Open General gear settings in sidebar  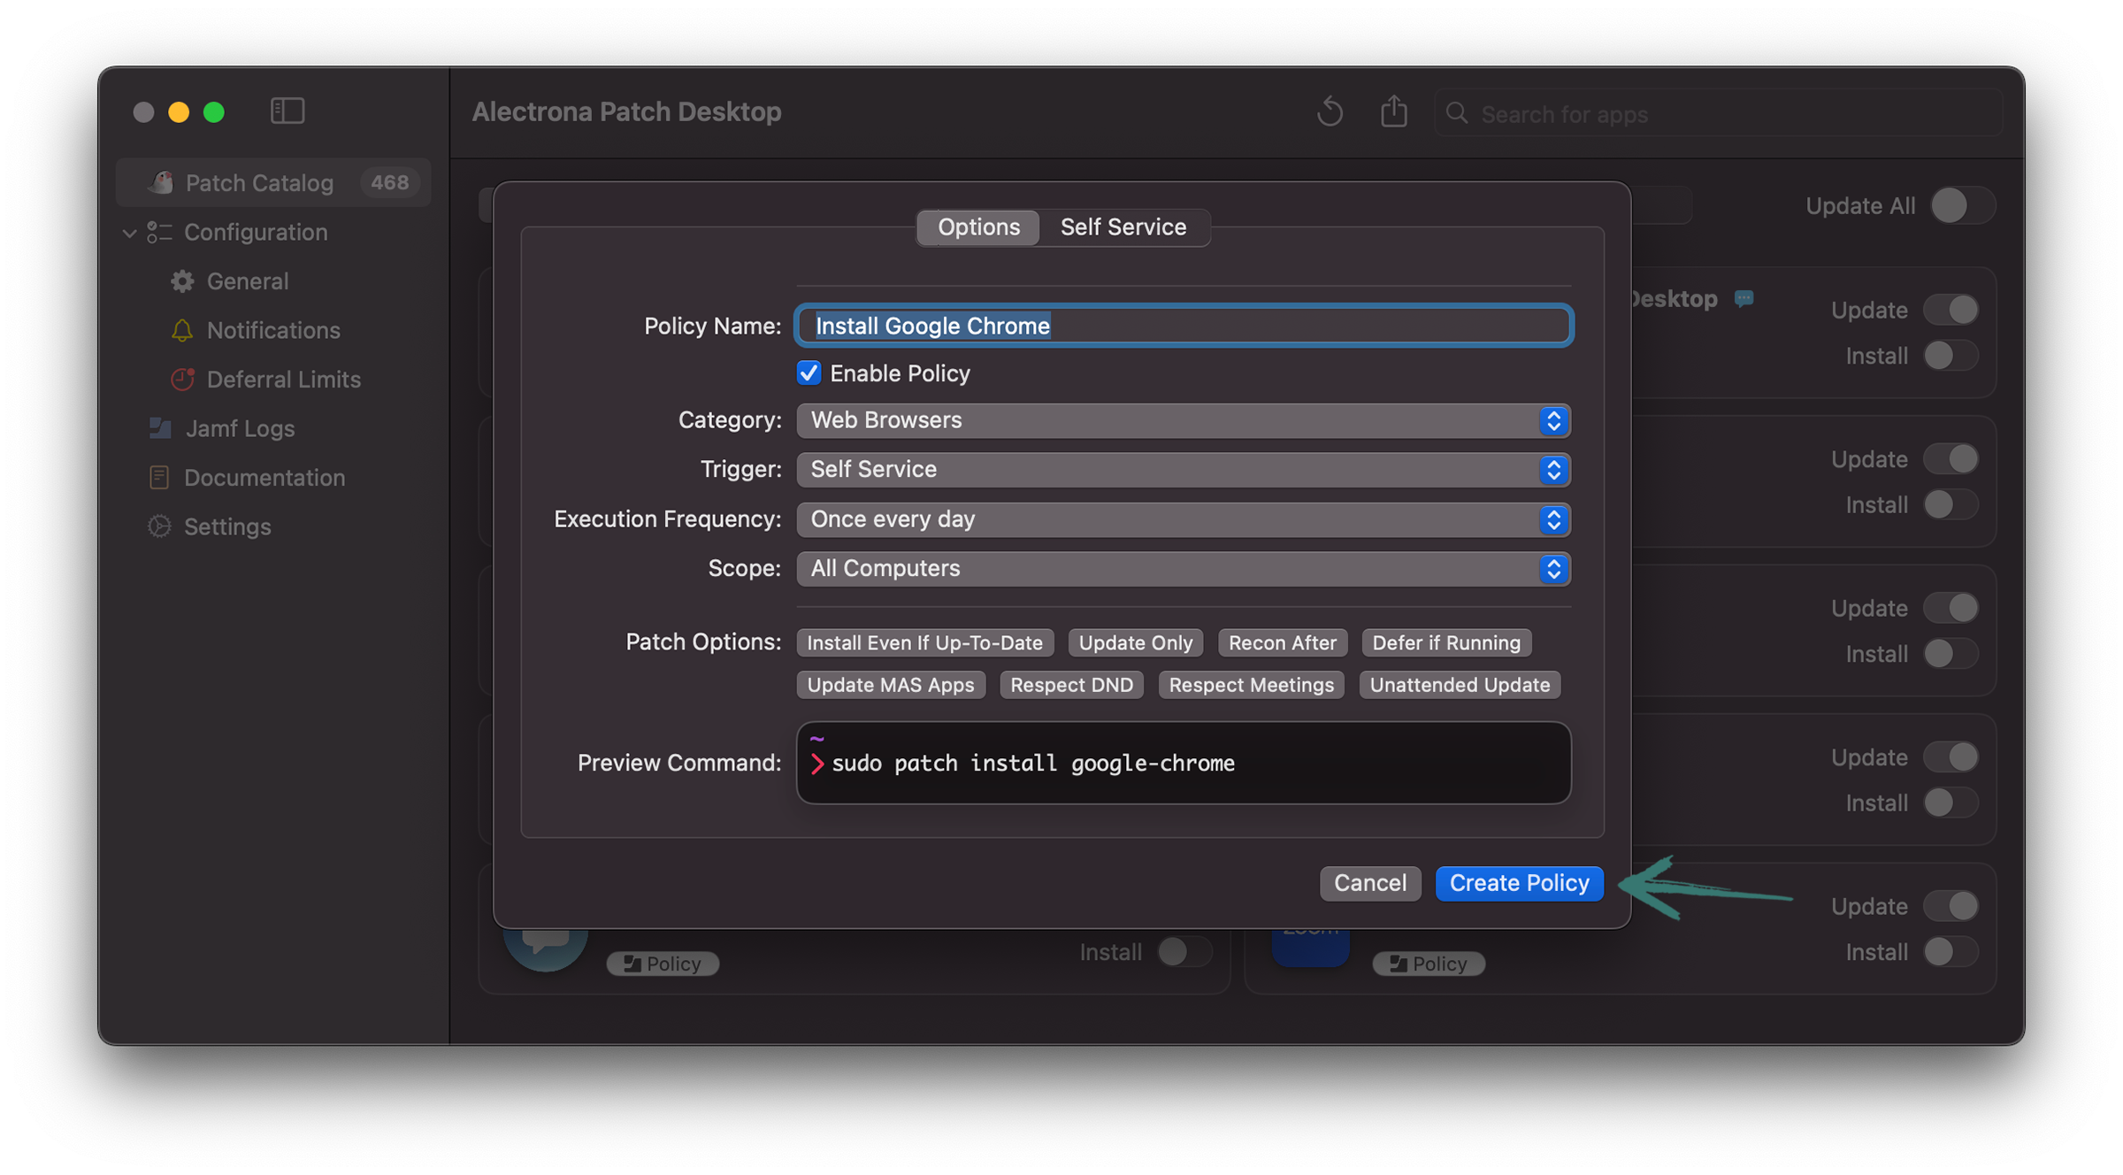point(247,281)
